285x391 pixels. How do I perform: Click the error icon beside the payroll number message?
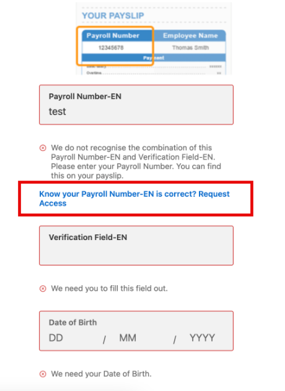coord(43,148)
